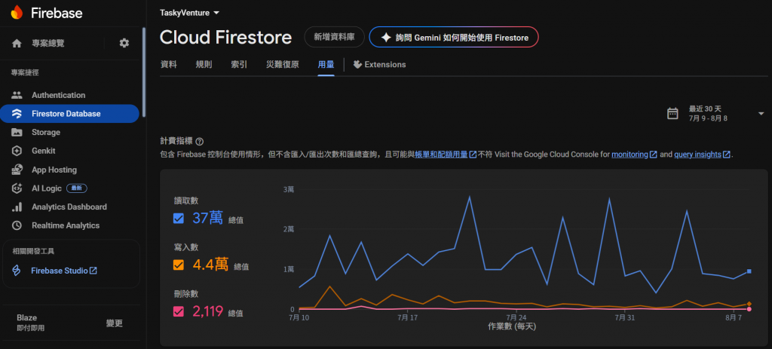This screenshot has width=772, height=349.
Task: Click the Analytics Dashboard bar-chart icon
Action: pyautogui.click(x=17, y=207)
